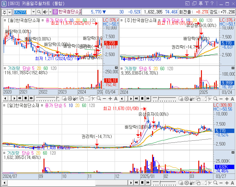Adjust monthly chart zoom slider handle

pos(57,98)
